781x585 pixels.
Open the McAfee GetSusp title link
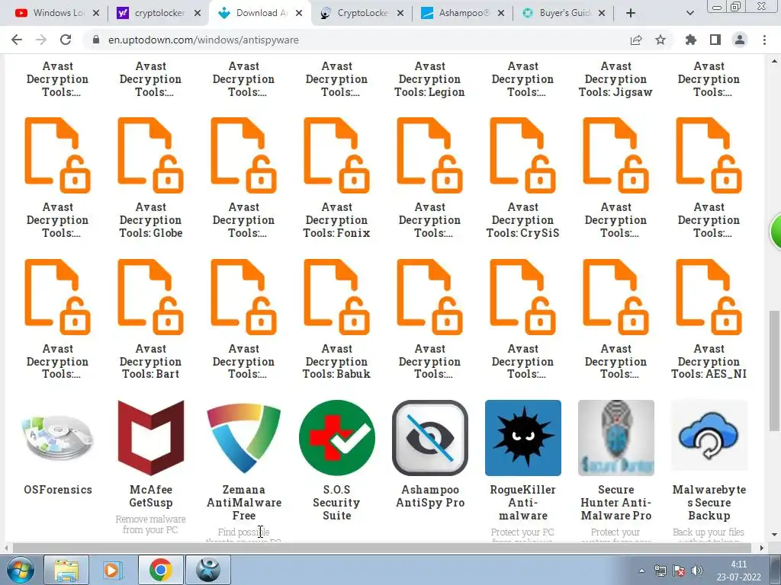151,496
